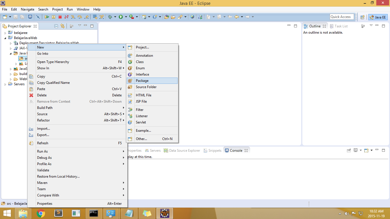Click the Open Perspective icon
Screen dimensions: 390x219
362,17
